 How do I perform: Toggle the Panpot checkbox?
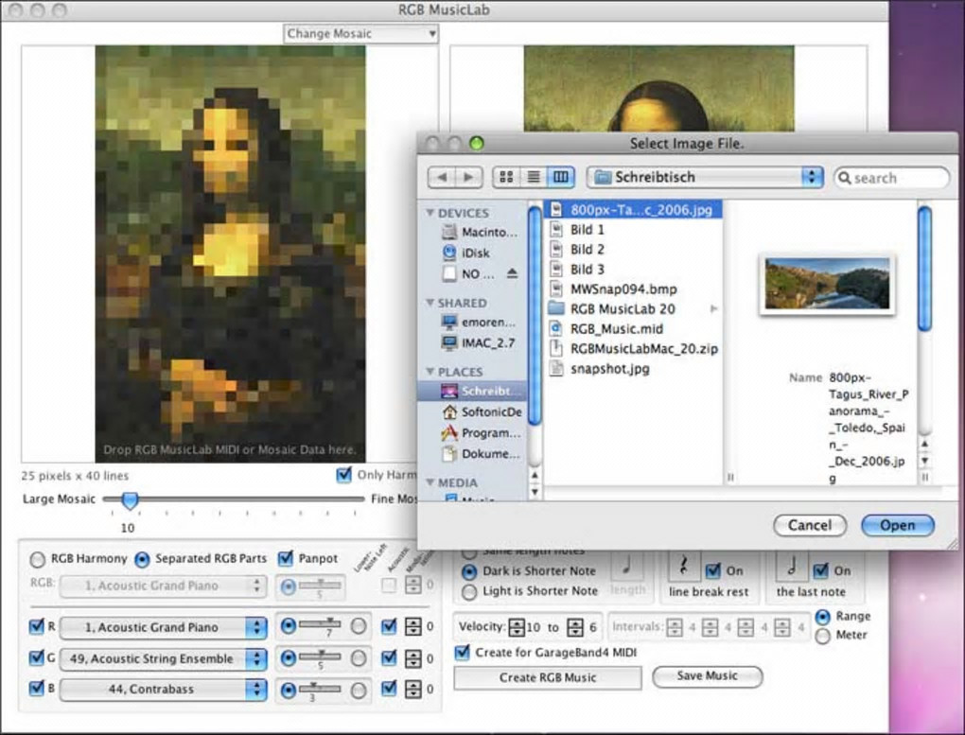285,559
